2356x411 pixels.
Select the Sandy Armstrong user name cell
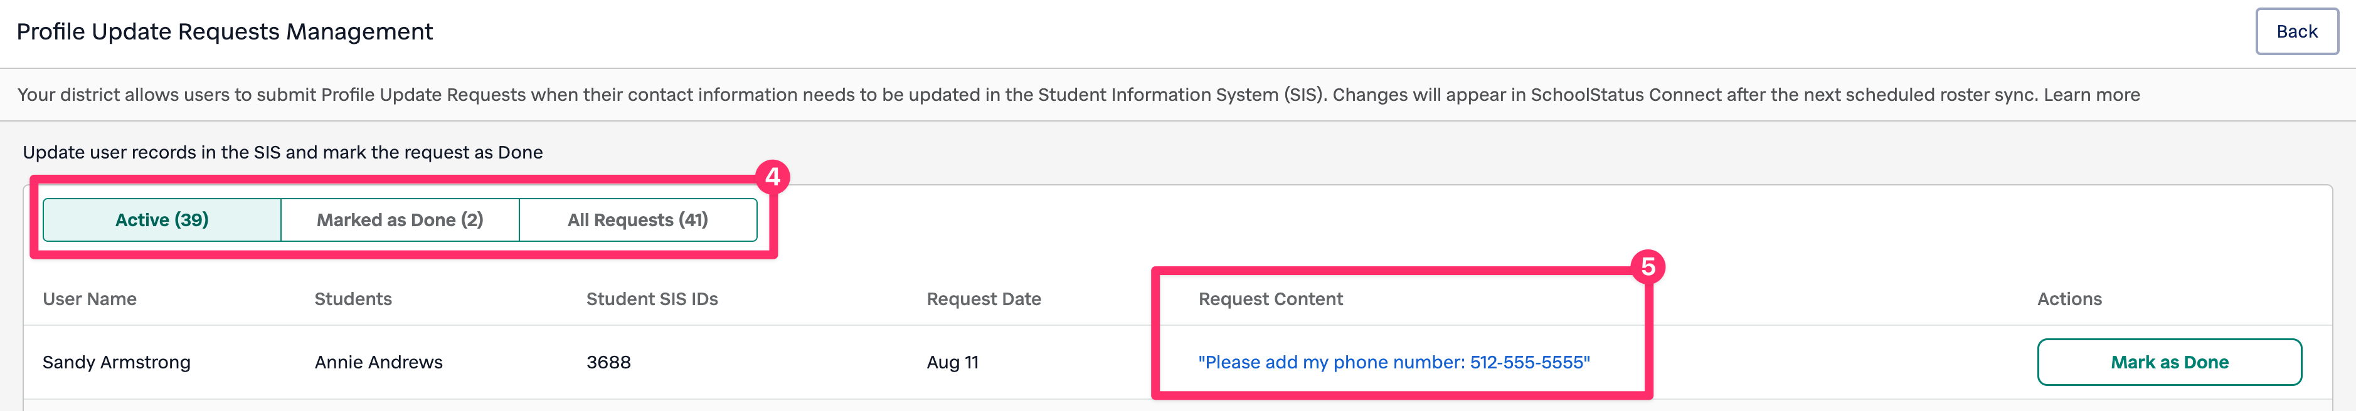tap(116, 363)
